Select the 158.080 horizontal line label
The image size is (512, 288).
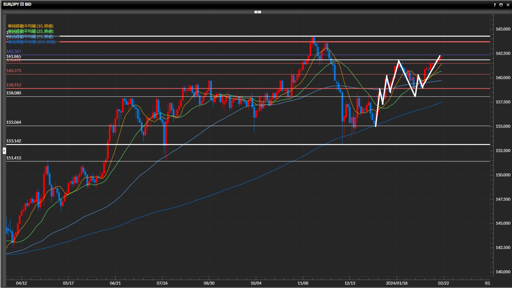pyautogui.click(x=14, y=93)
